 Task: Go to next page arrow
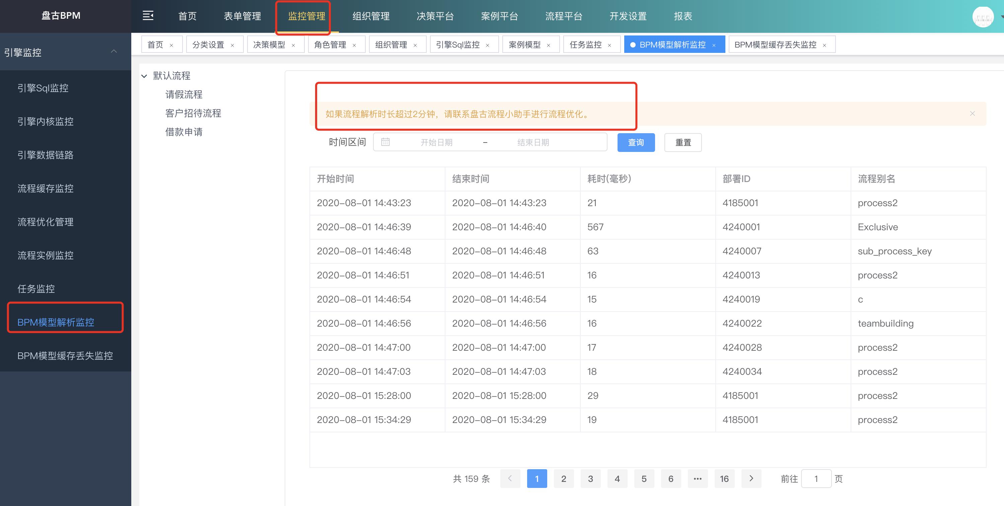point(751,478)
